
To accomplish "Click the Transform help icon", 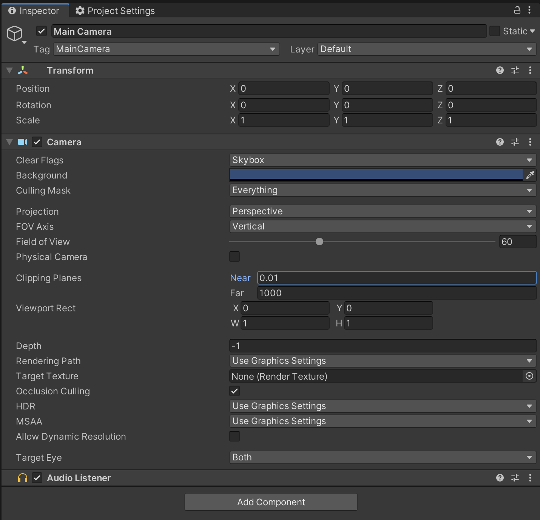I will pos(500,70).
